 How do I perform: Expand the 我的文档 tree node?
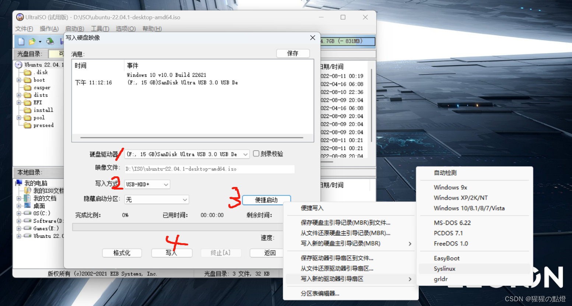(x=19, y=198)
